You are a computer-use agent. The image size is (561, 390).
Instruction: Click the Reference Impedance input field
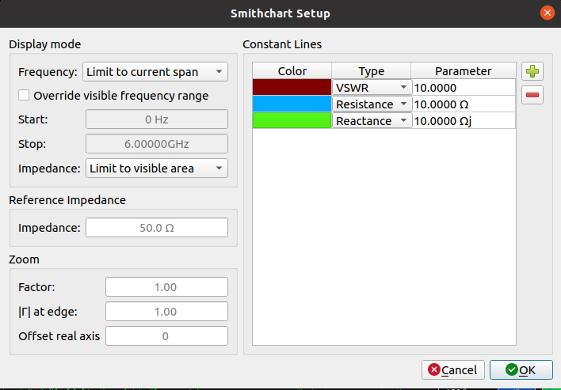point(156,228)
